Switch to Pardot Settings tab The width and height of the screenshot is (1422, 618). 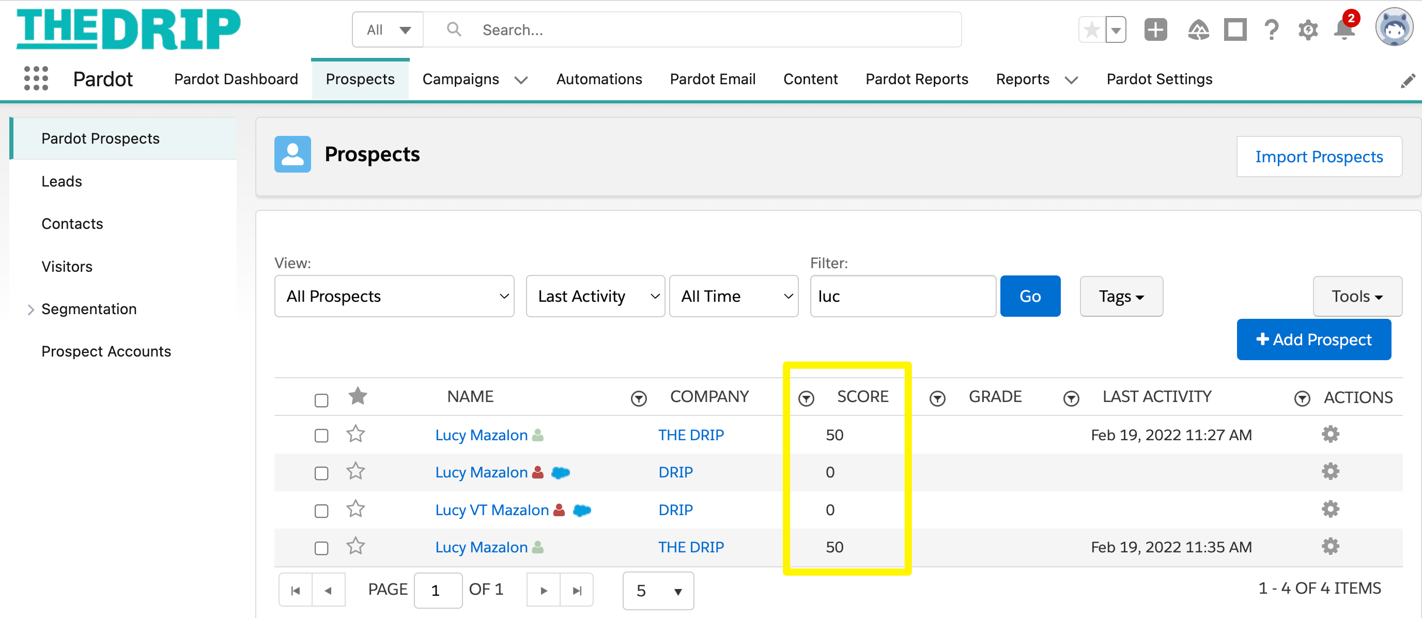[1159, 79]
